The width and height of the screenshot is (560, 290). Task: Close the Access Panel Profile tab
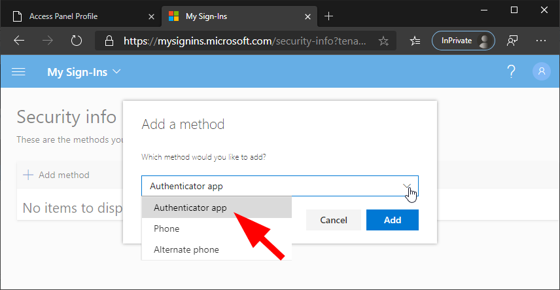(152, 16)
